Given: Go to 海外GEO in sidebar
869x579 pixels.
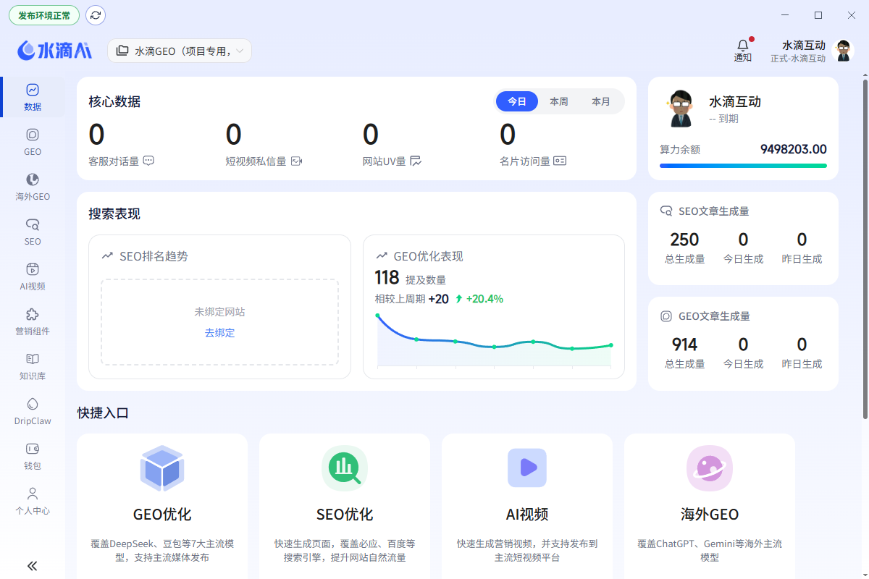Looking at the screenshot, I should (x=33, y=187).
